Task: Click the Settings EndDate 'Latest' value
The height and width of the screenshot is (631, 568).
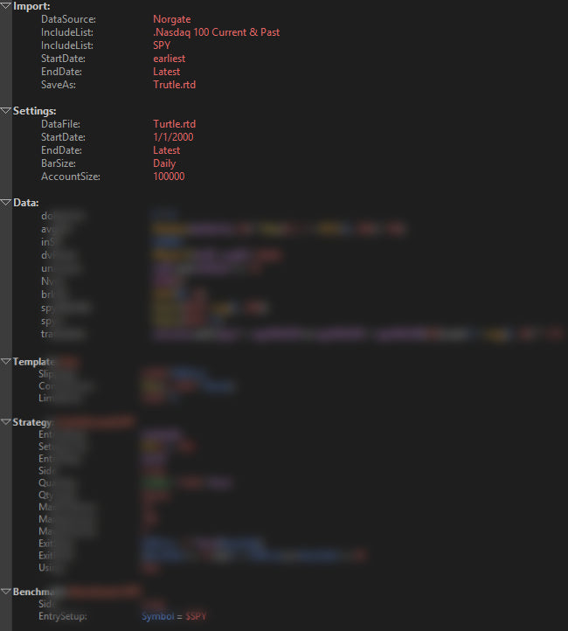Action: tap(167, 150)
